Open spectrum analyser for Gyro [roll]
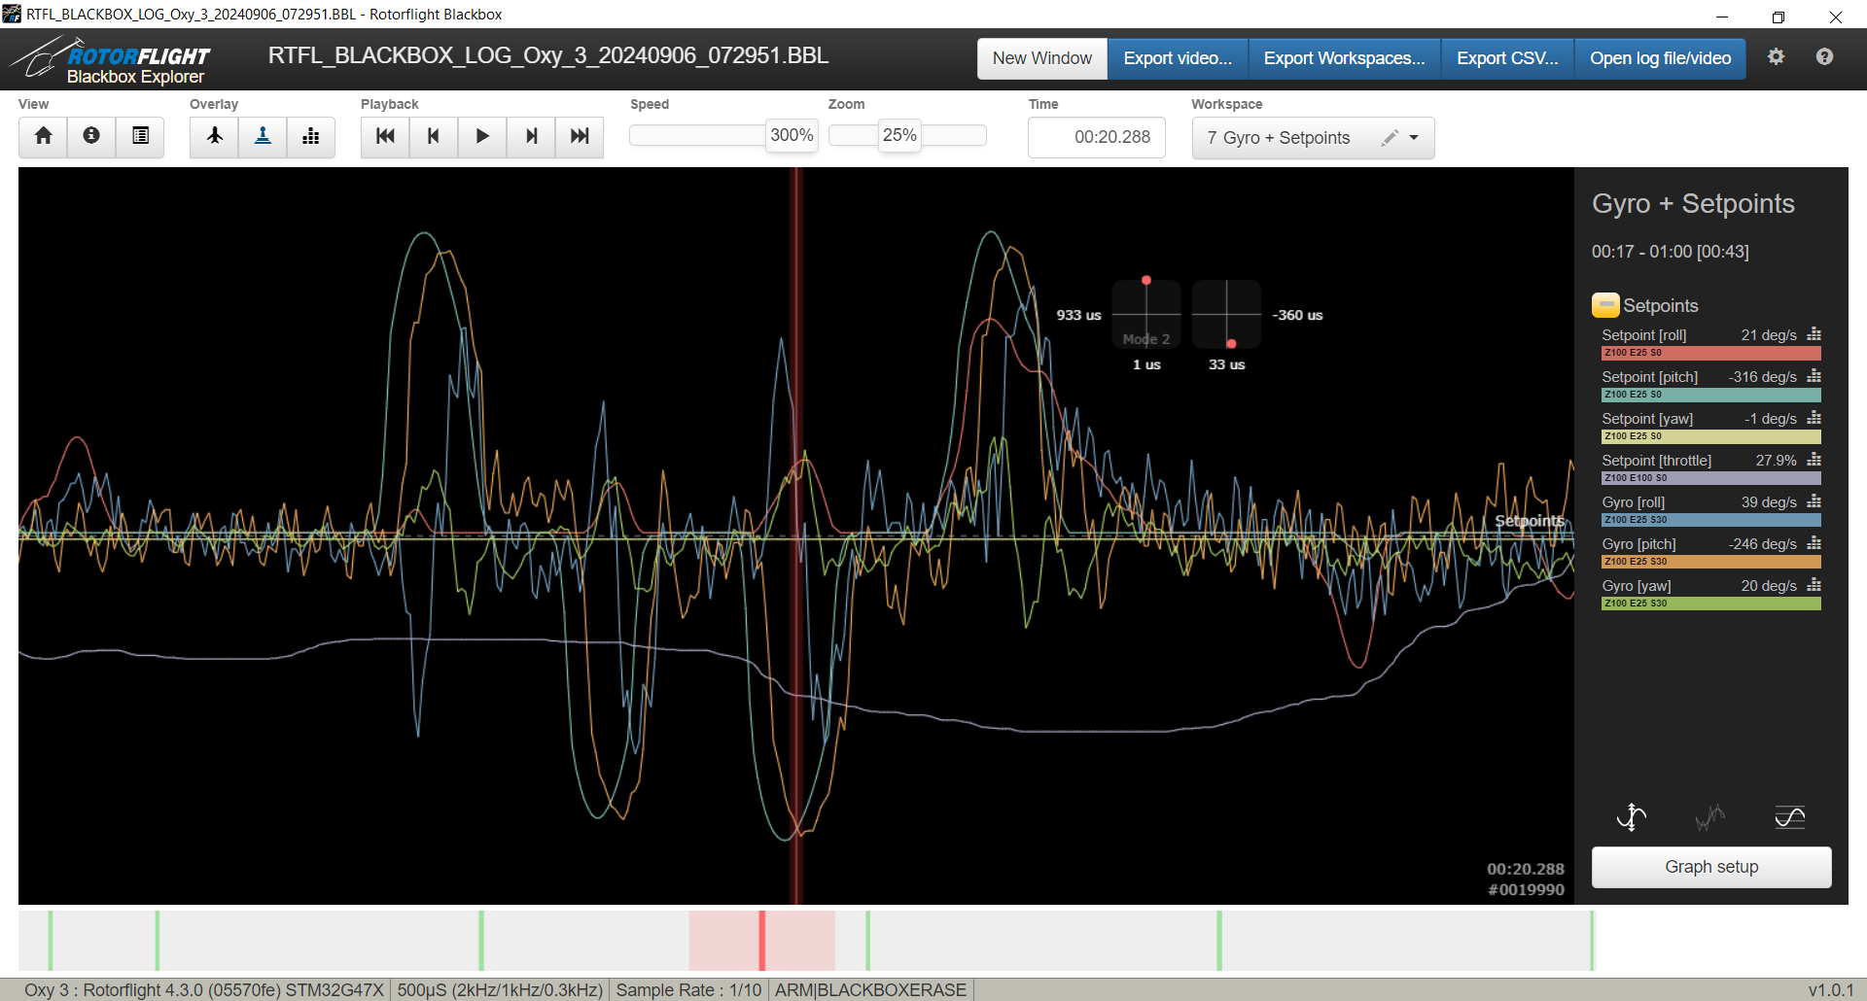The image size is (1867, 1001). pos(1814,501)
